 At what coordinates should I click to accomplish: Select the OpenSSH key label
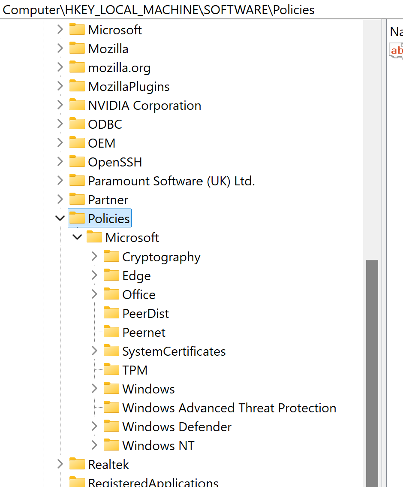pyautogui.click(x=115, y=162)
